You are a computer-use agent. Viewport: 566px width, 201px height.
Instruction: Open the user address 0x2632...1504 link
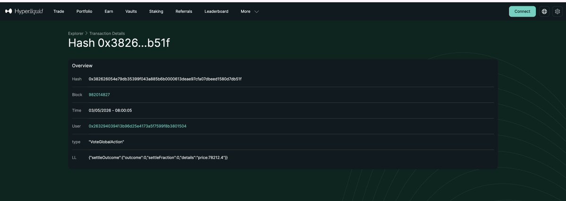click(x=137, y=126)
